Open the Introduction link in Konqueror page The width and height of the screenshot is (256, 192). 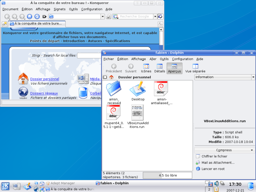[x=74, y=41]
